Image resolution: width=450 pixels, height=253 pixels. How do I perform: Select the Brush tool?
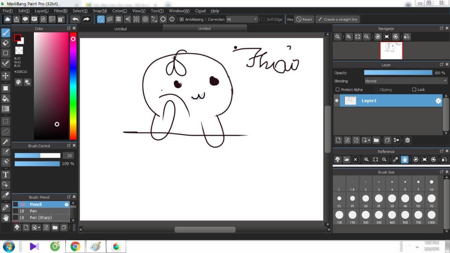pos(6,33)
